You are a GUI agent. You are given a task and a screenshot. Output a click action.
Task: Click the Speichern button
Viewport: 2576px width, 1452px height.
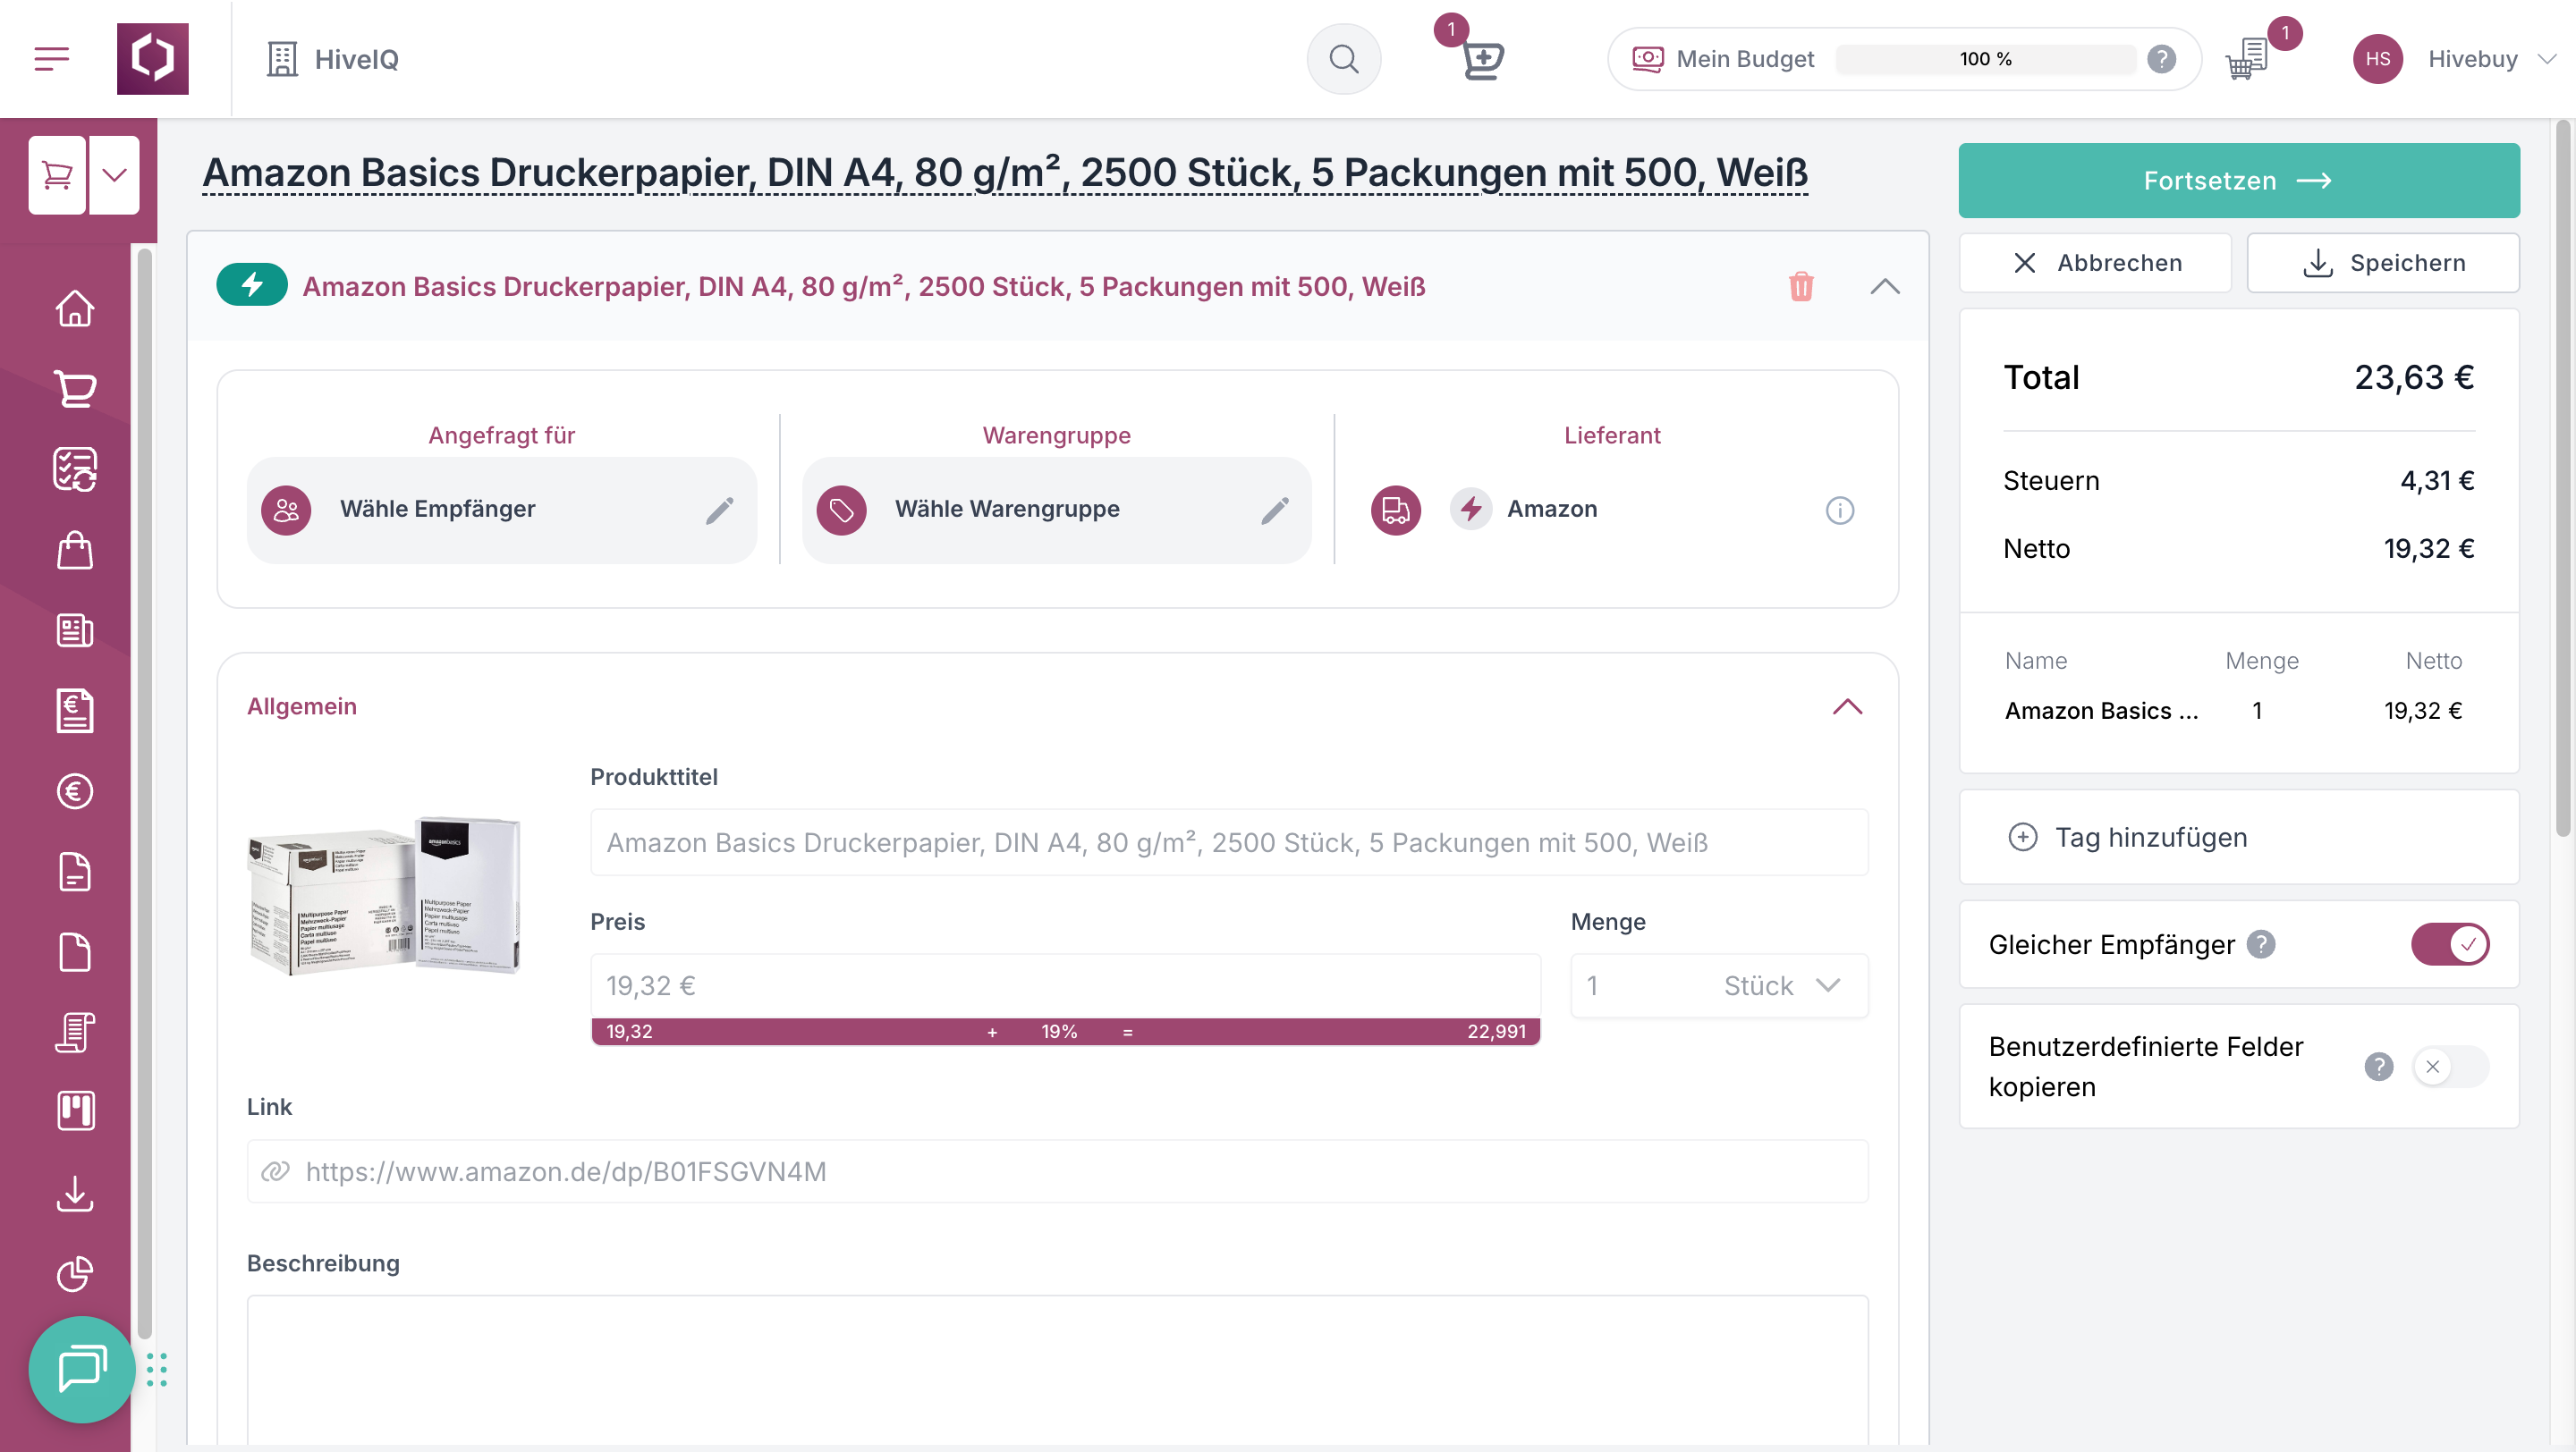pyautogui.click(x=2382, y=263)
